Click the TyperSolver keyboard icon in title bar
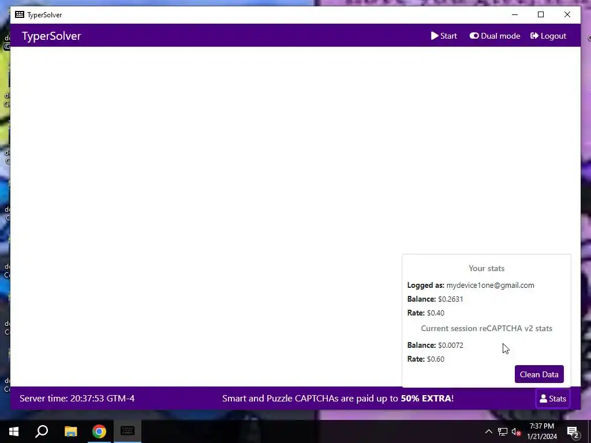 20,14
